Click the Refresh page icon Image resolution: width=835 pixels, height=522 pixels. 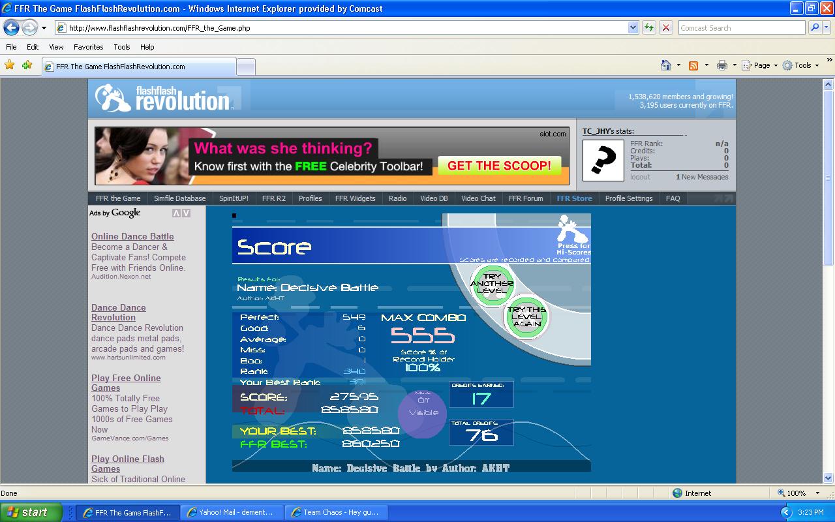[x=648, y=27]
